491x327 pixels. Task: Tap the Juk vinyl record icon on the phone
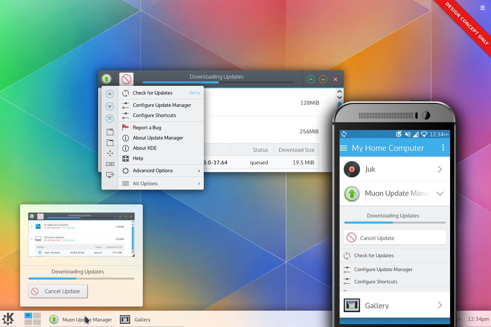tap(351, 169)
